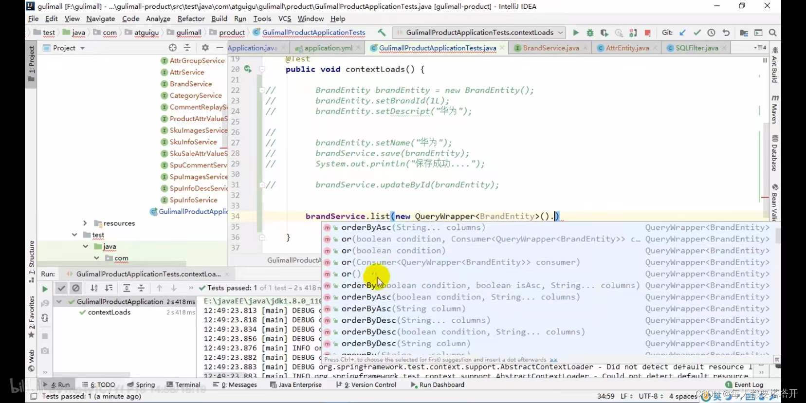The image size is (806, 403).
Task: Show hidden editor tabs list
Action: coord(760,48)
